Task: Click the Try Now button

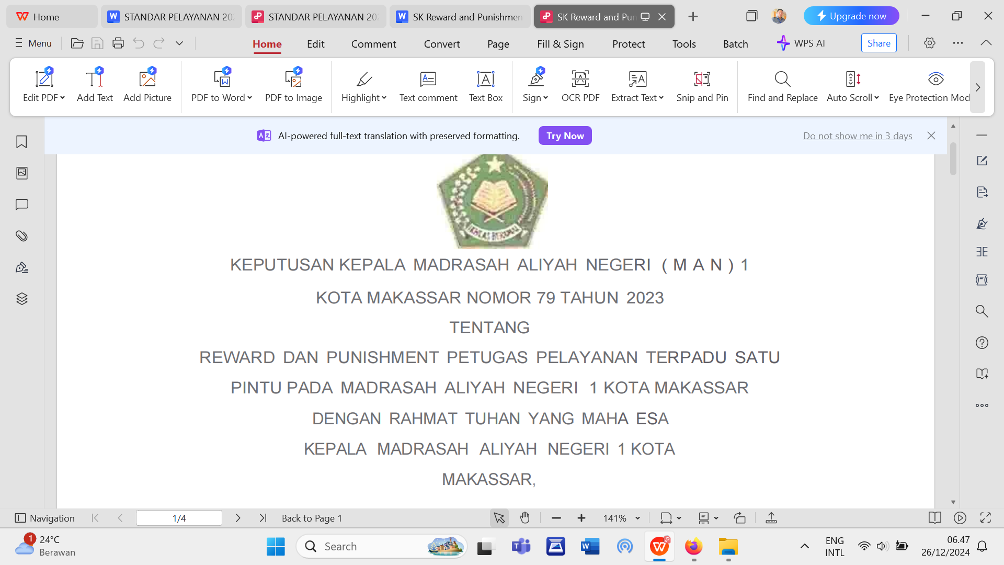Action: 565,136
